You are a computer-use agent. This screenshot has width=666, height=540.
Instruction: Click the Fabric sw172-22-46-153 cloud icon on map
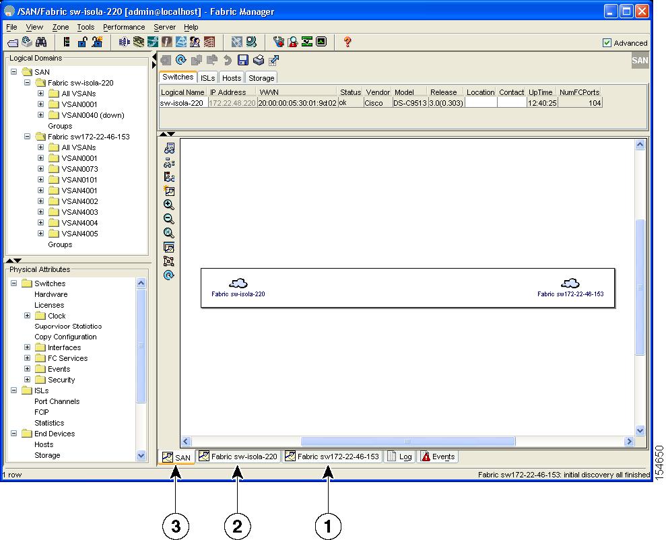tap(570, 283)
